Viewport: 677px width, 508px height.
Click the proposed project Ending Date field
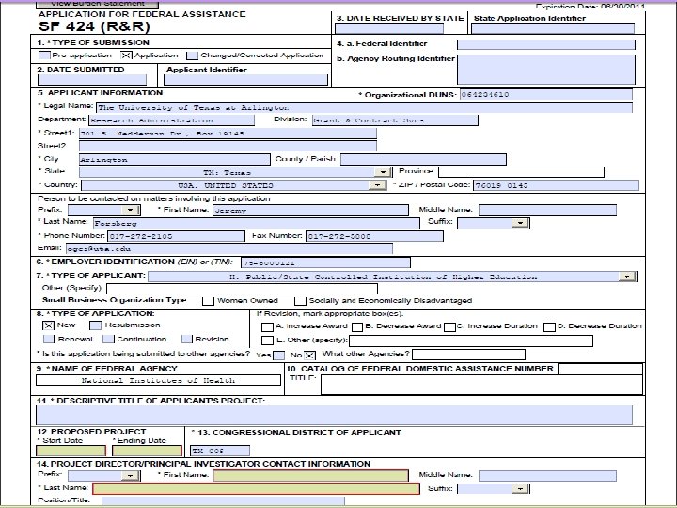pyautogui.click(x=148, y=451)
